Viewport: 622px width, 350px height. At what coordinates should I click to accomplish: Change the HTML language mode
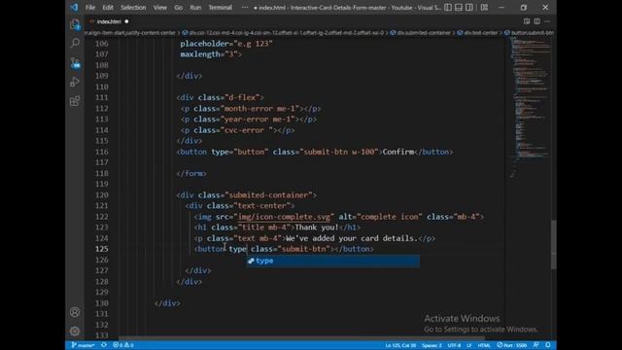(x=484, y=345)
